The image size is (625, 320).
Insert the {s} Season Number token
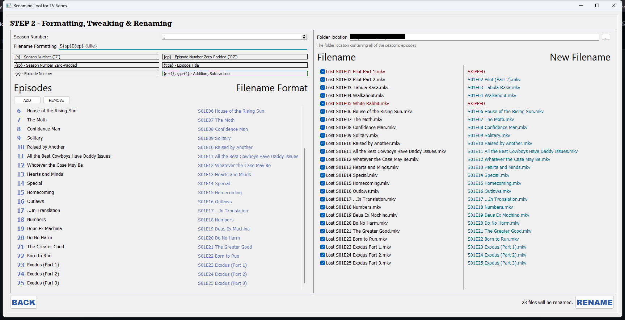pyautogui.click(x=86, y=57)
